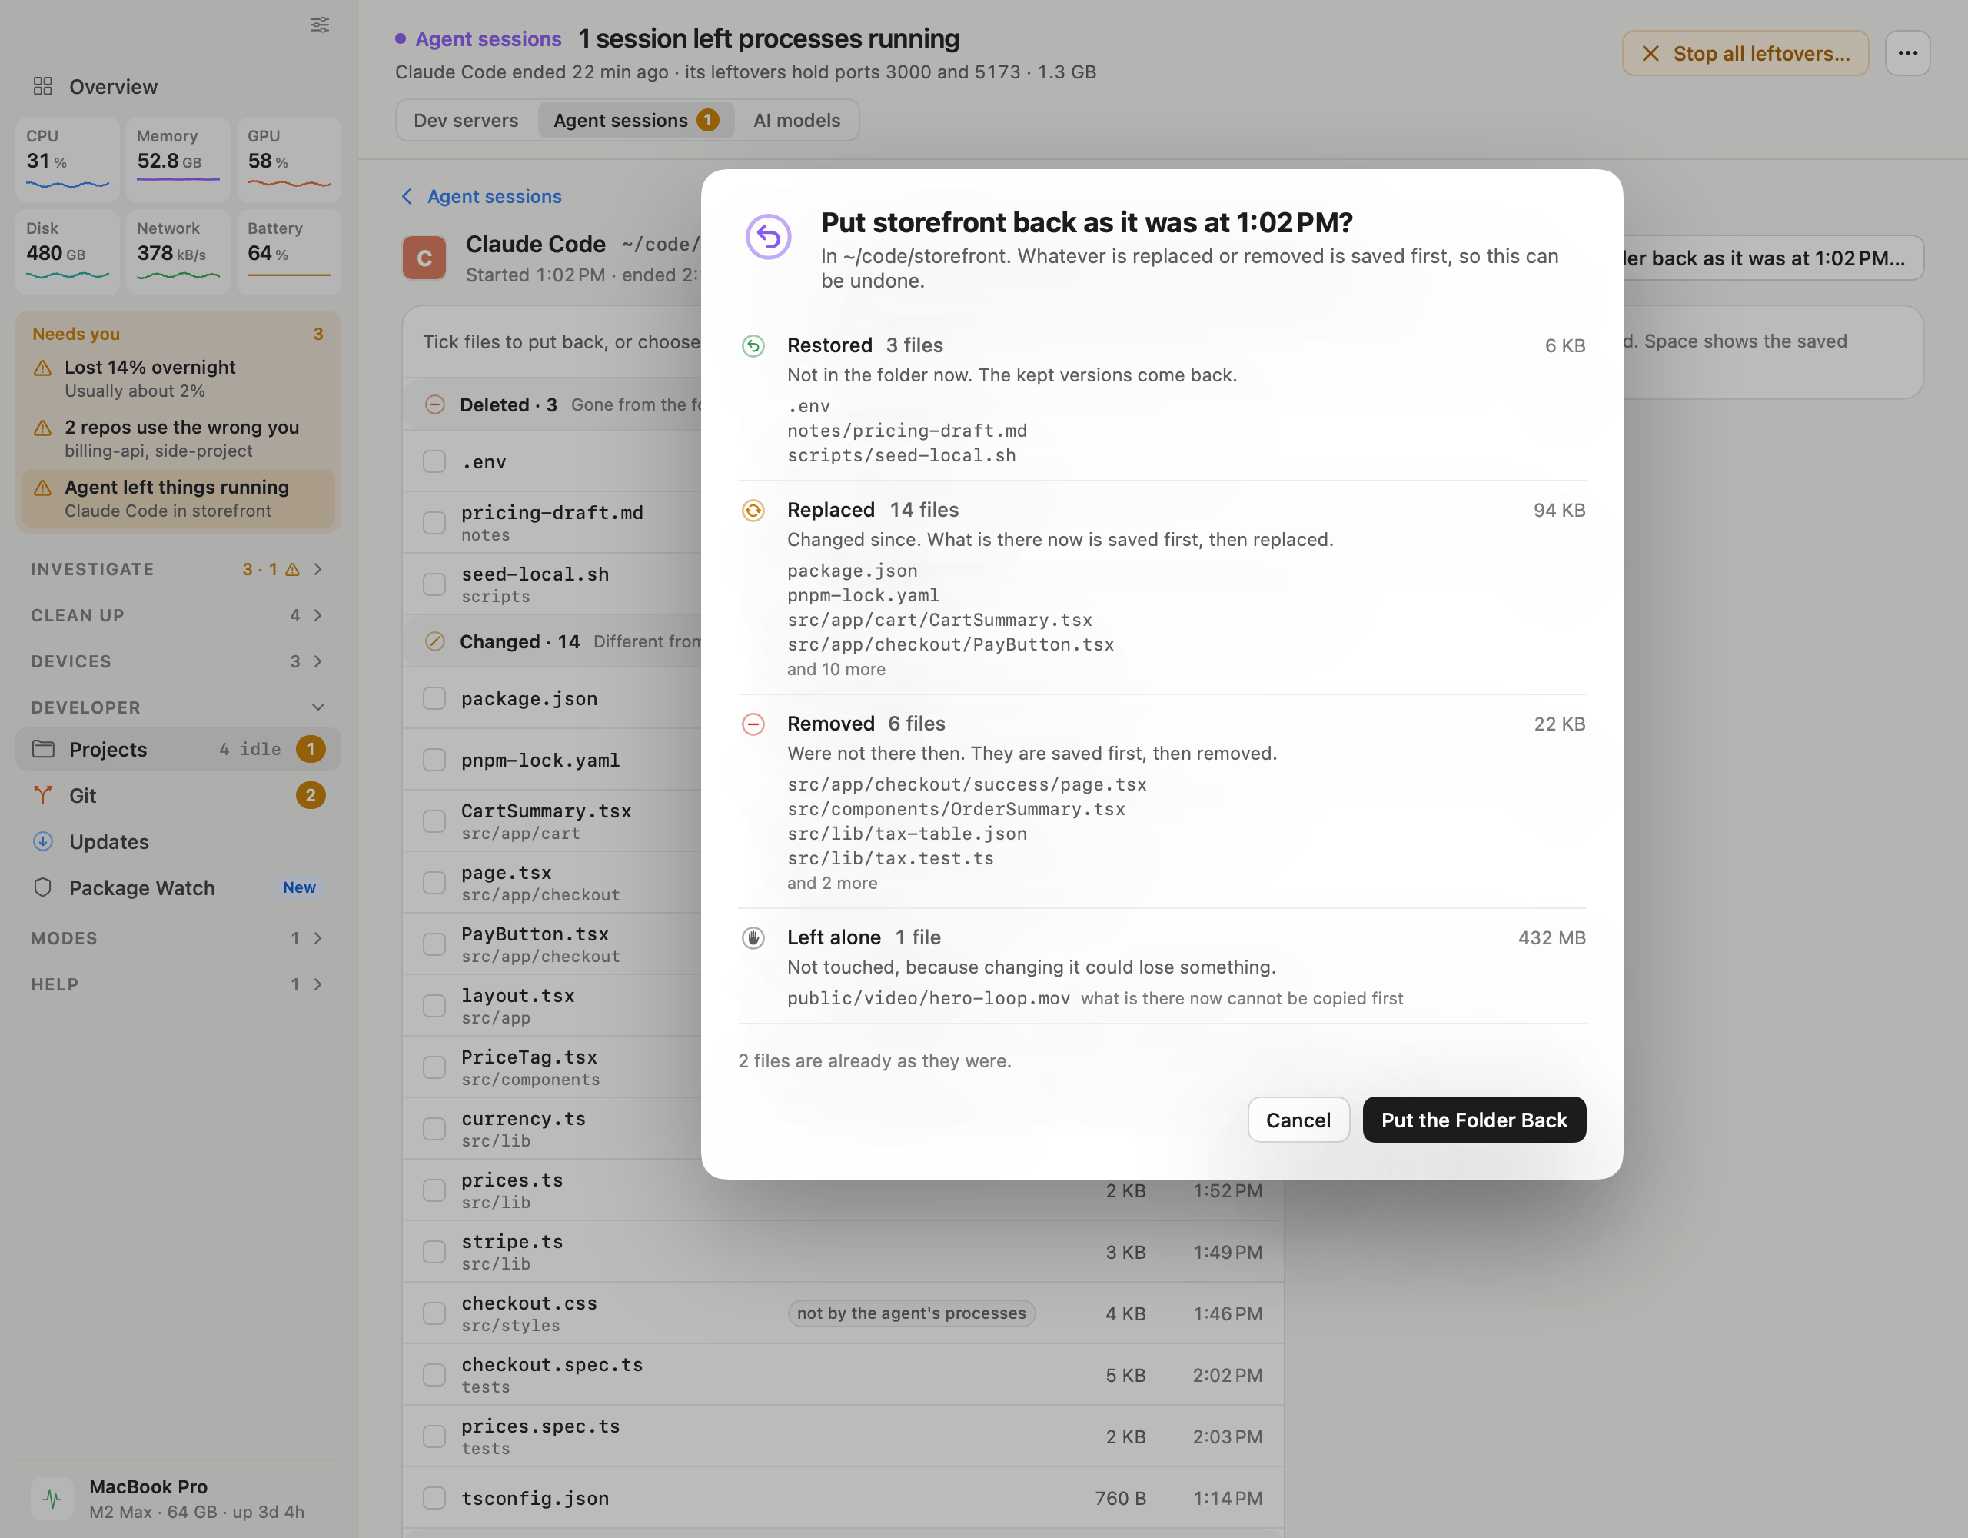Screen dimensions: 1968x1538
Task: Click the Claude Code app icon
Action: tap(424, 258)
